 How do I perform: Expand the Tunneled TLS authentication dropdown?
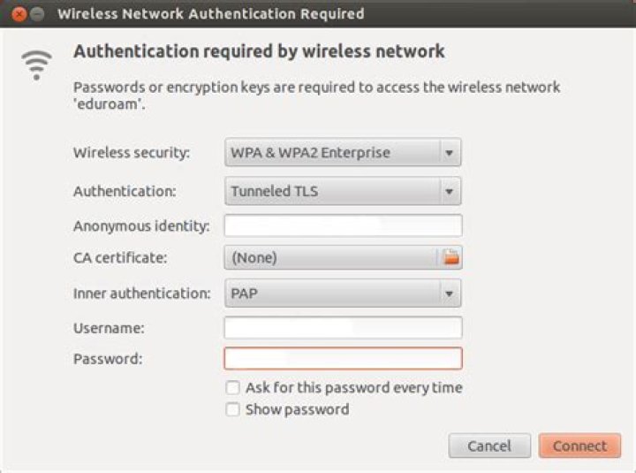pos(343,191)
